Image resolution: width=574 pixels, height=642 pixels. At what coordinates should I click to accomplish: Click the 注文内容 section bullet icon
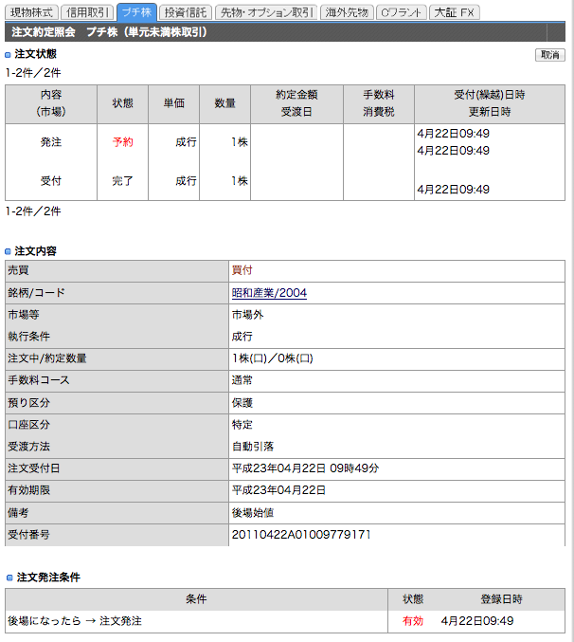coord(8,251)
